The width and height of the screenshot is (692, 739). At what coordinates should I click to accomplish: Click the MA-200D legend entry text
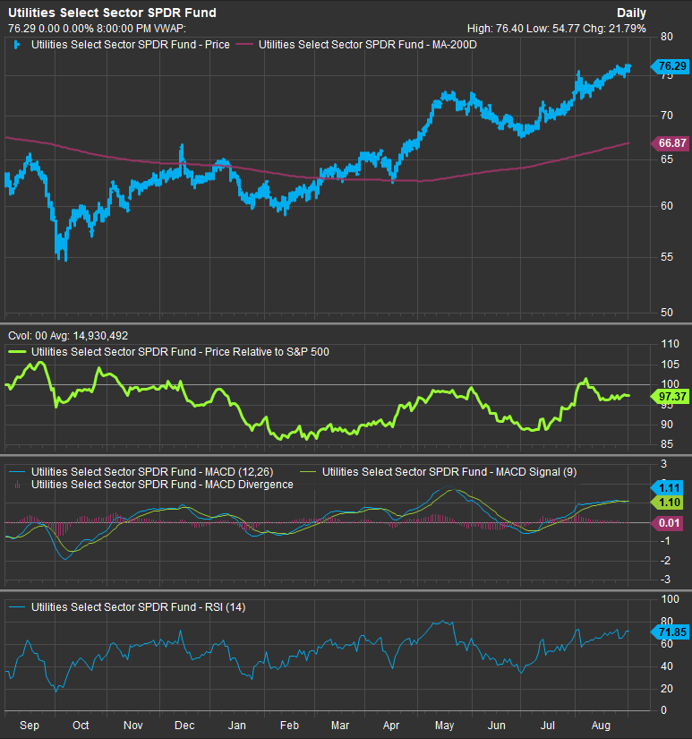click(367, 45)
